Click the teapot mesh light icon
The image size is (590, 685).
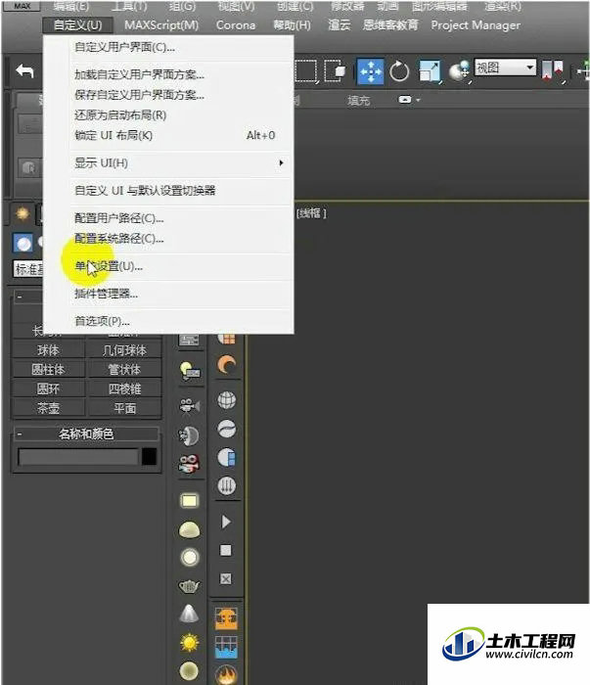(x=190, y=586)
